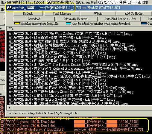Switch to the 29895 on WinMX background window
Image resolution: width=152 pixels, height=134 pixels.
[x=72, y=2]
